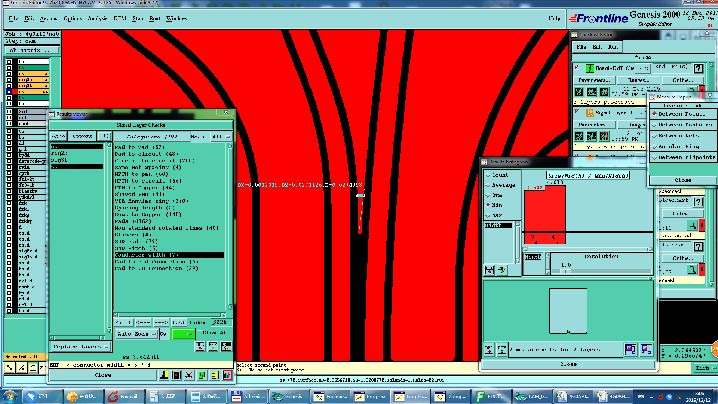The image size is (718, 404).
Task: Click the DEL icon beside the UNDO button
Action: [200, 346]
